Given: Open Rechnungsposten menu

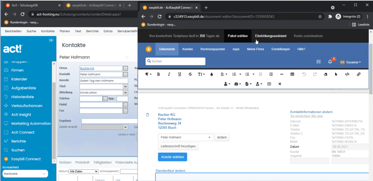Looking at the screenshot, I should [x=213, y=49].
